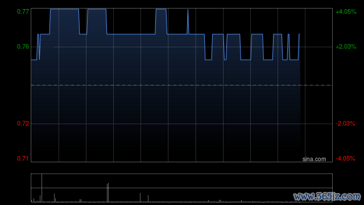Viewport: 364px width, 205px height.
Task: Click the long flat price segment below 0.77
Action: pyautogui.click(x=131, y=34)
